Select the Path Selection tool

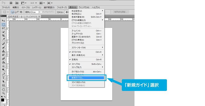click(4, 82)
